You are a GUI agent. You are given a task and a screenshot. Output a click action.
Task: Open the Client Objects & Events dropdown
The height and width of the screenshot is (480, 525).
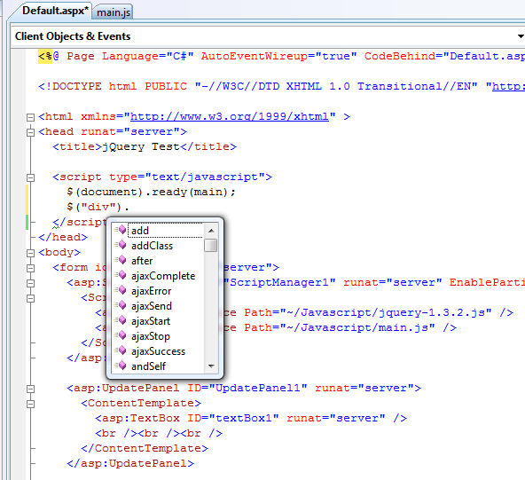click(521, 36)
